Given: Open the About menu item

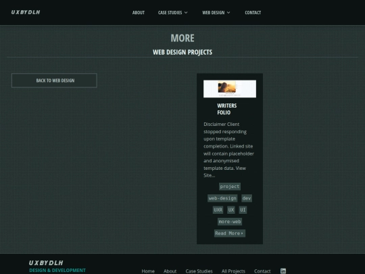Looking at the screenshot, I should pyautogui.click(x=139, y=13).
